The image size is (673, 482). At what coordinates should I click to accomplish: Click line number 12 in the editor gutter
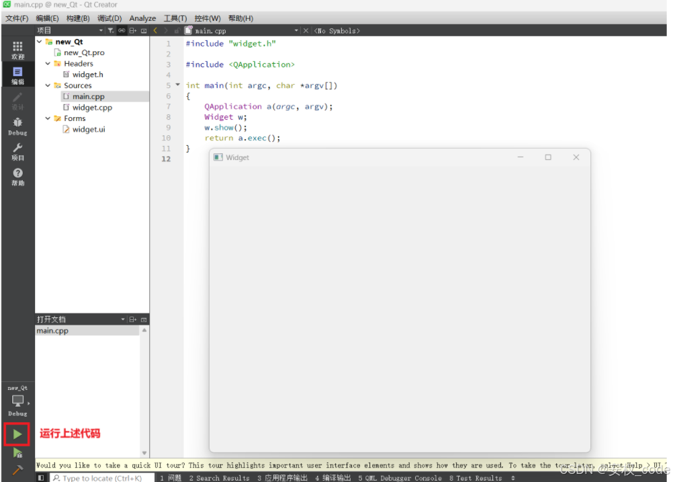pos(166,159)
